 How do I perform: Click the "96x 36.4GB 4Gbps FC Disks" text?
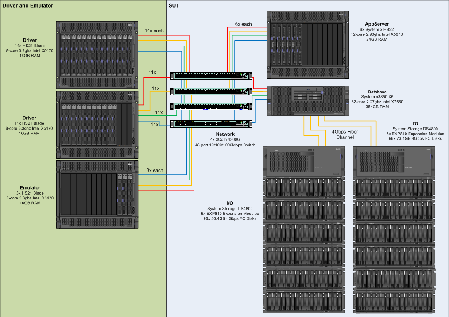pyautogui.click(x=230, y=218)
